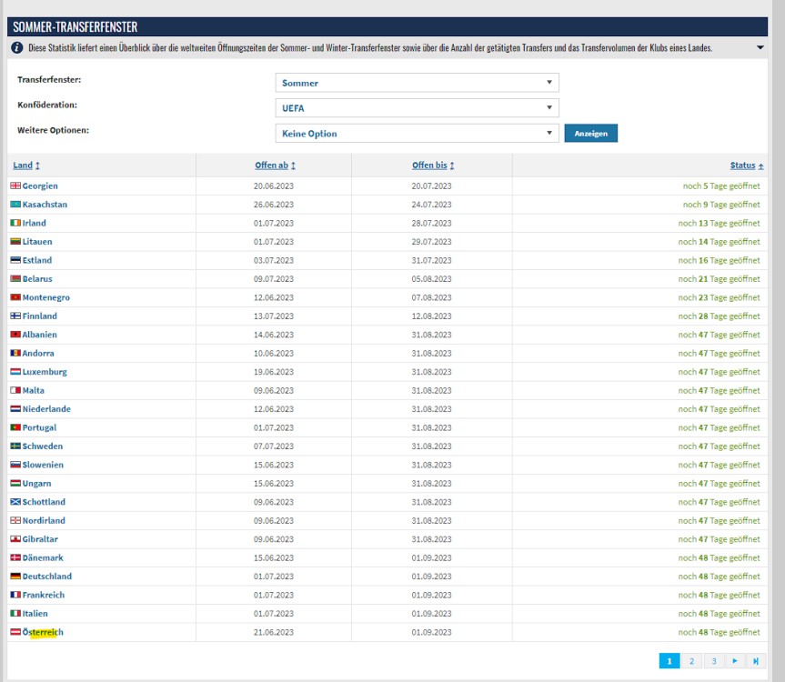Click the Schweden flag icon
Viewport: 785px width, 682px height.
(x=15, y=446)
